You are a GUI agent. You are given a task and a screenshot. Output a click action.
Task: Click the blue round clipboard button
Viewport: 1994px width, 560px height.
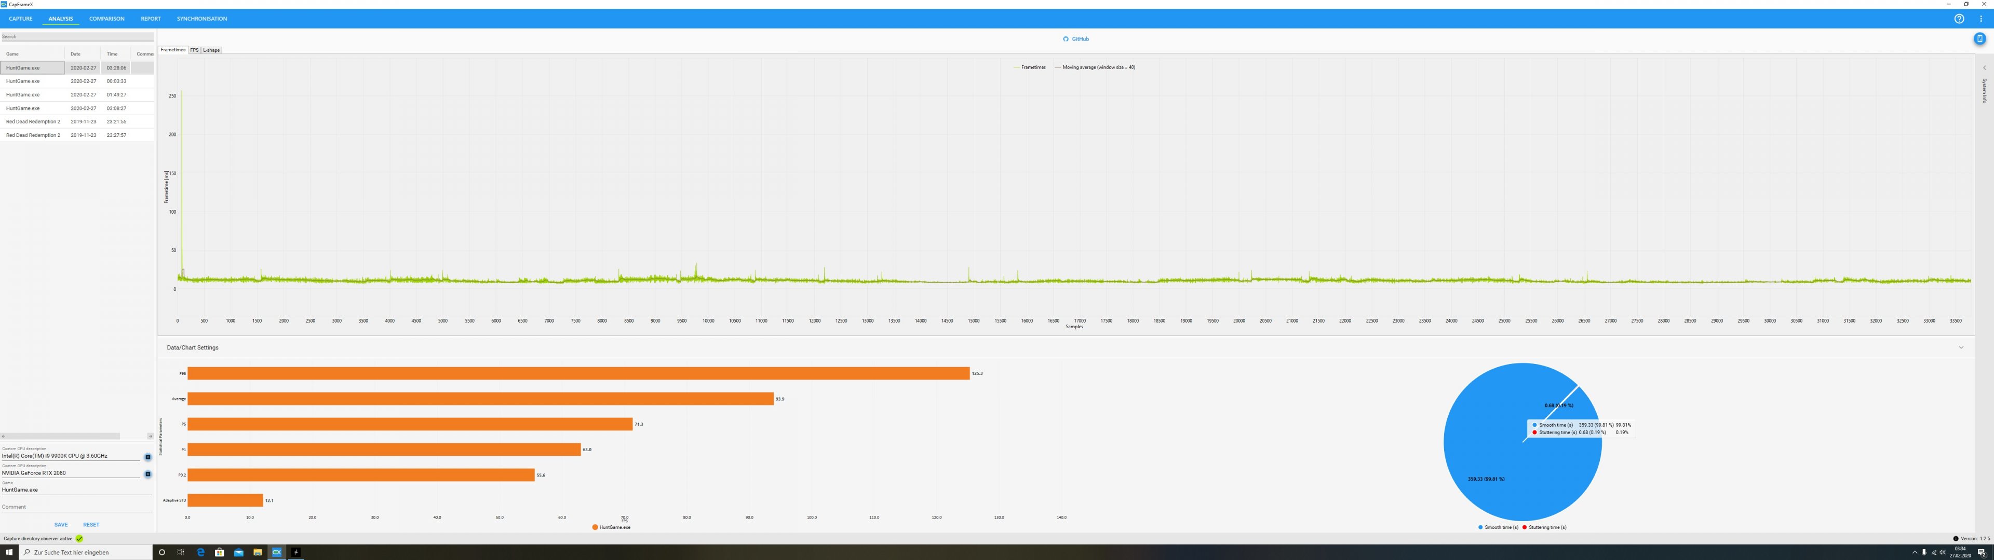click(1979, 39)
